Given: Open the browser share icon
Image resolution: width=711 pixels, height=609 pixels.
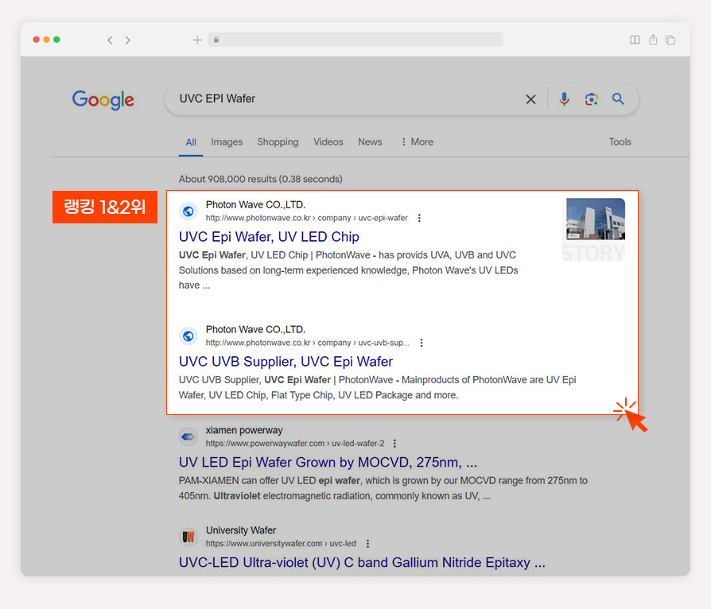Looking at the screenshot, I should 653,40.
